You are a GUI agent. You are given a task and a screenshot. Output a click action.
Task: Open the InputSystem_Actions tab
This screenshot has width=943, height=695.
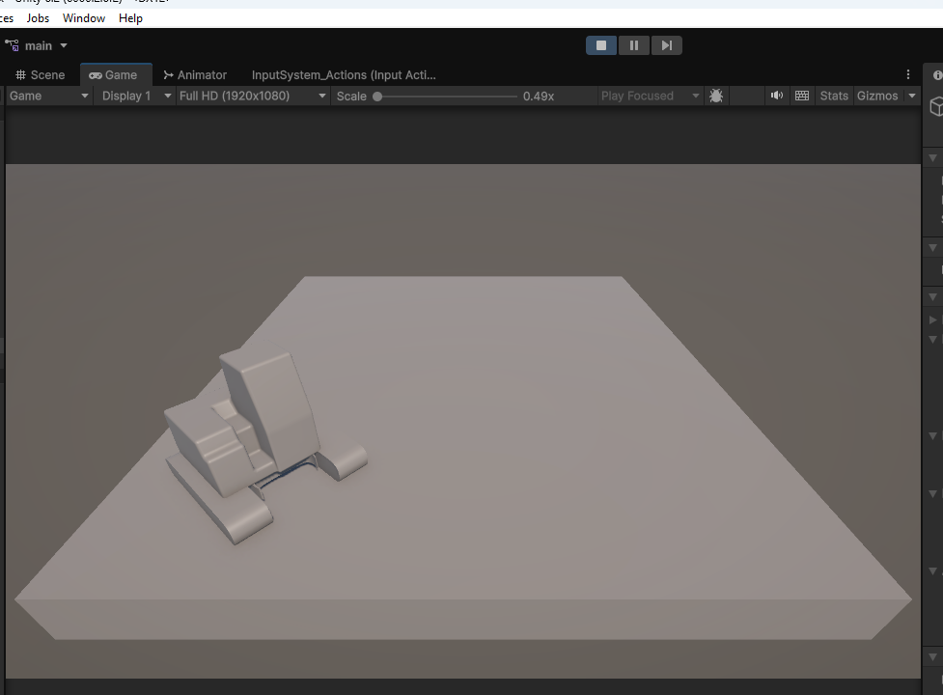point(344,75)
